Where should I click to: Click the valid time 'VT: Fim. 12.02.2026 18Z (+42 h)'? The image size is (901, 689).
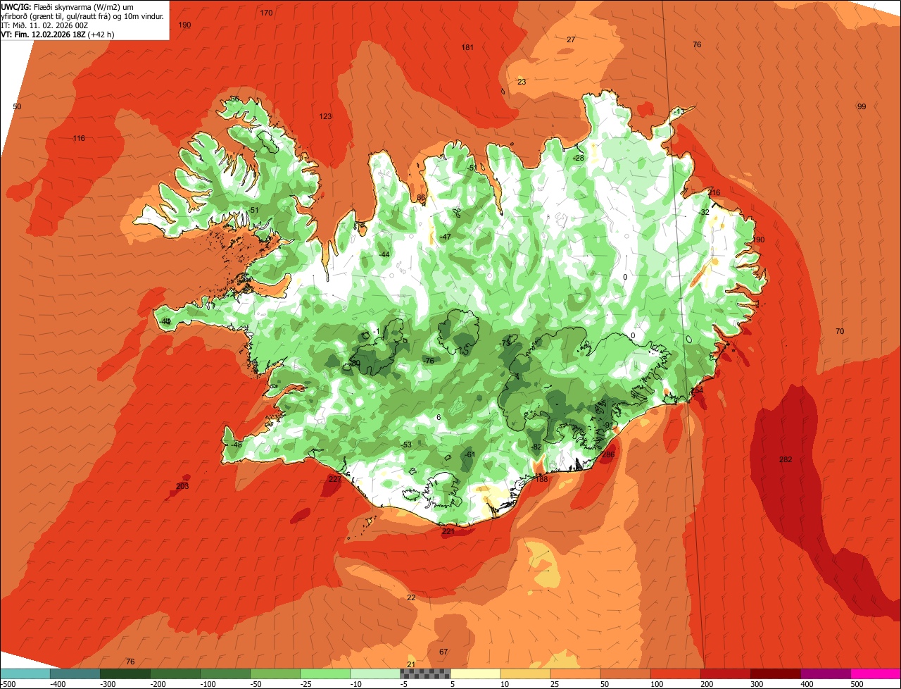coord(58,35)
